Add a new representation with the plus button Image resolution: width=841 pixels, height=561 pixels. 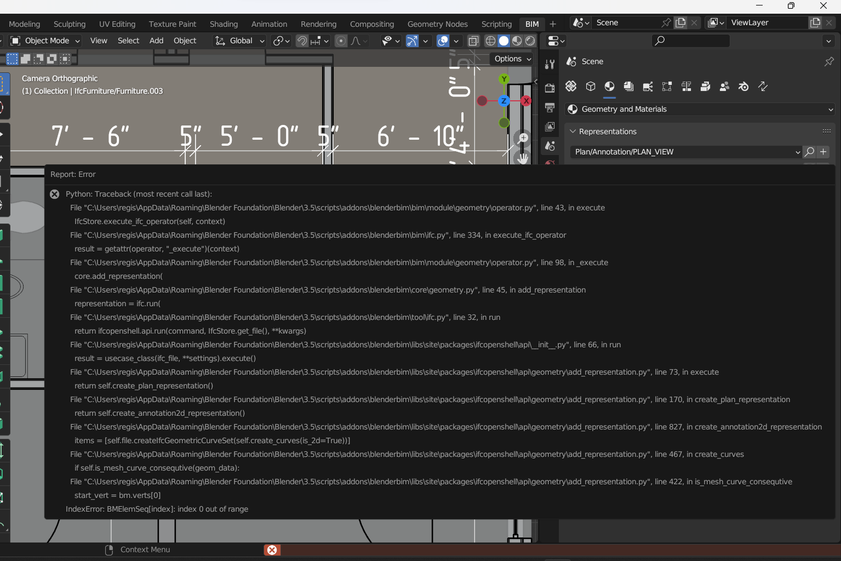823,152
